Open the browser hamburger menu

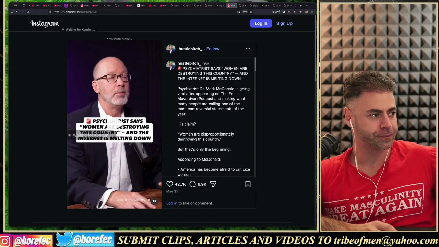(x=312, y=12)
